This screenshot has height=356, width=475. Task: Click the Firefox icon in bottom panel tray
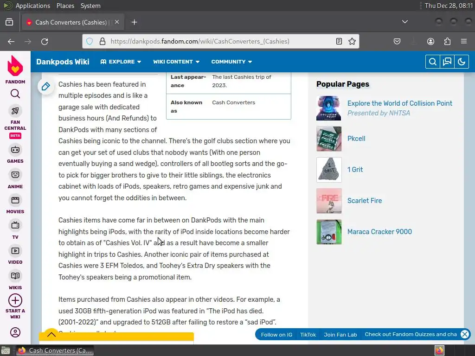[x=439, y=350]
